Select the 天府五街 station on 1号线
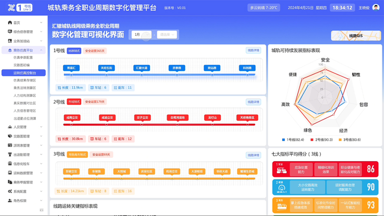Screen dimensions: 384x216 [x=106, y=68]
